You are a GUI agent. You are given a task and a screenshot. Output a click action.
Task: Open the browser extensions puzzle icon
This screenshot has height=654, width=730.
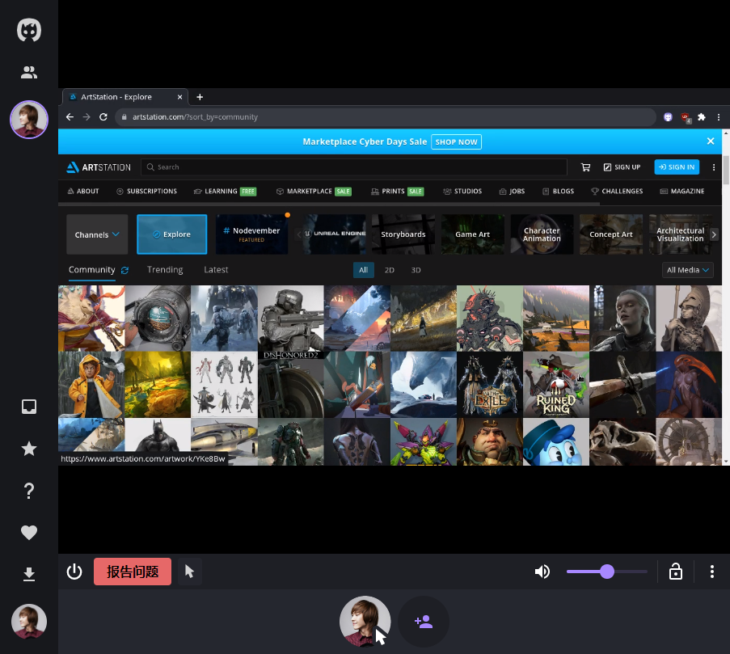tap(702, 117)
